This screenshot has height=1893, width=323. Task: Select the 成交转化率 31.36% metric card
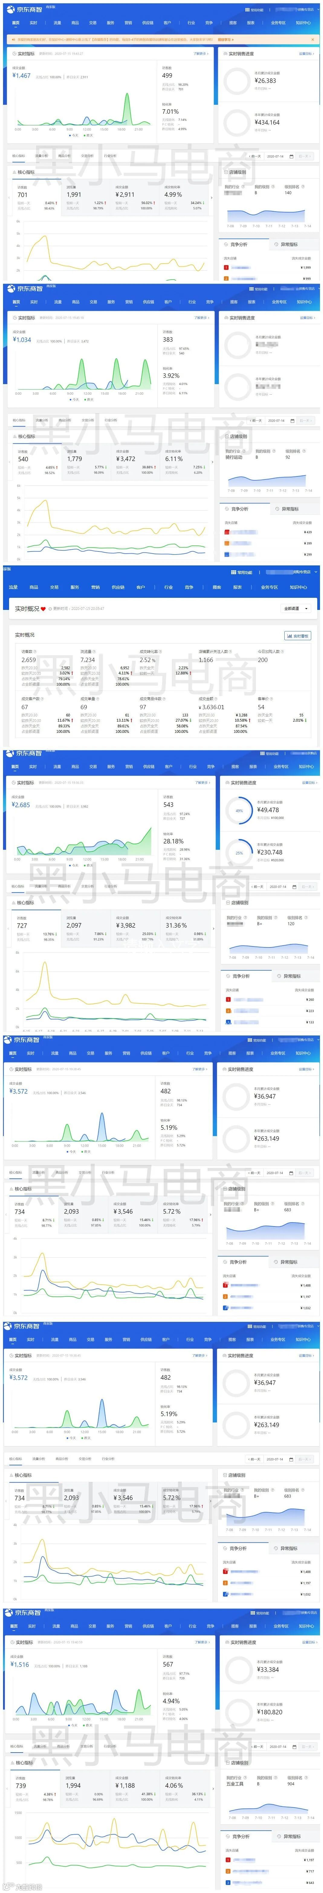(x=186, y=928)
